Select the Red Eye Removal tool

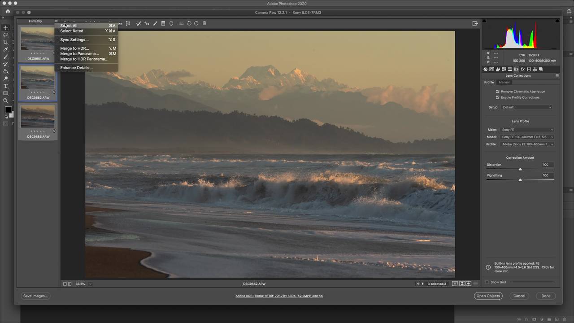click(147, 23)
